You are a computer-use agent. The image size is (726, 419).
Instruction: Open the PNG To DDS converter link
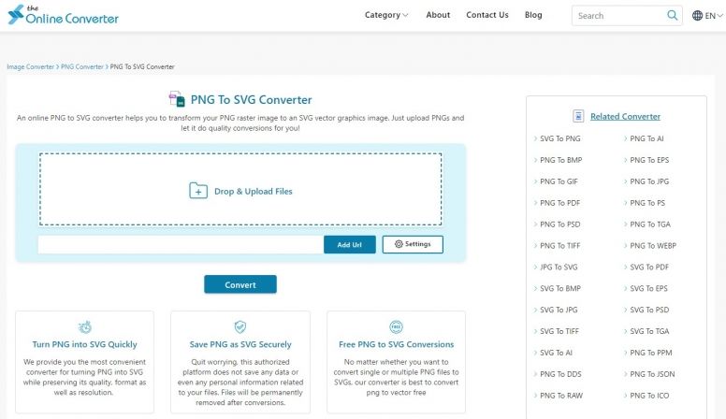[560, 374]
